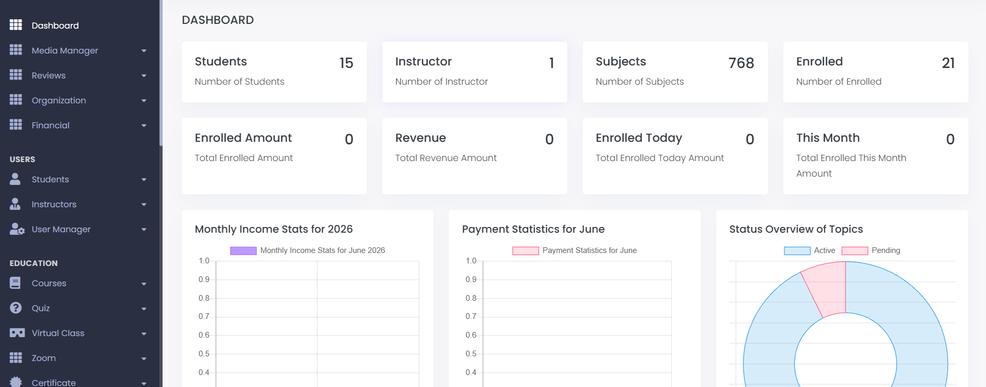
Task: Toggle the Payment Statistics for June legend swatch
Action: pos(525,251)
